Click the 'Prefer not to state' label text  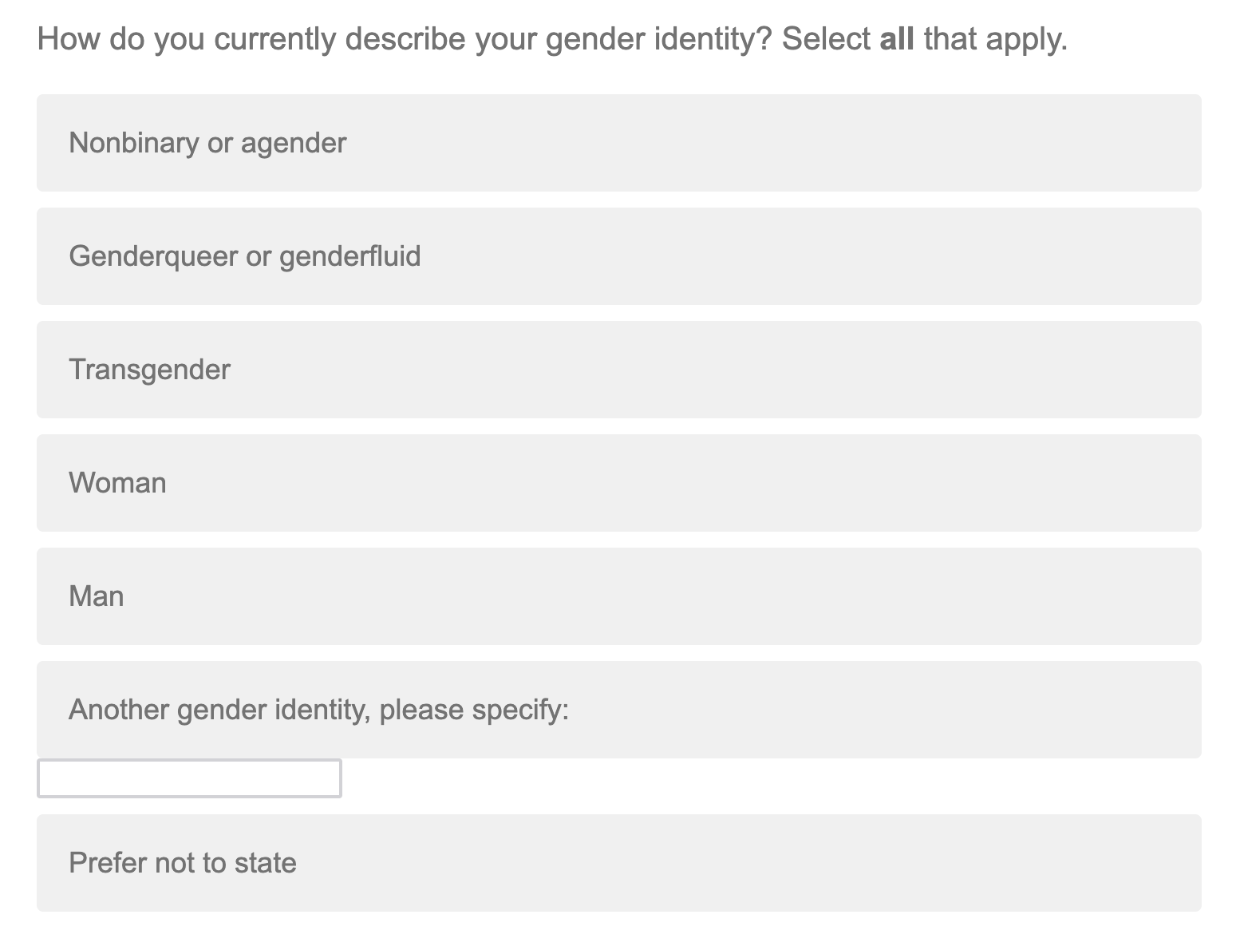click(x=183, y=863)
